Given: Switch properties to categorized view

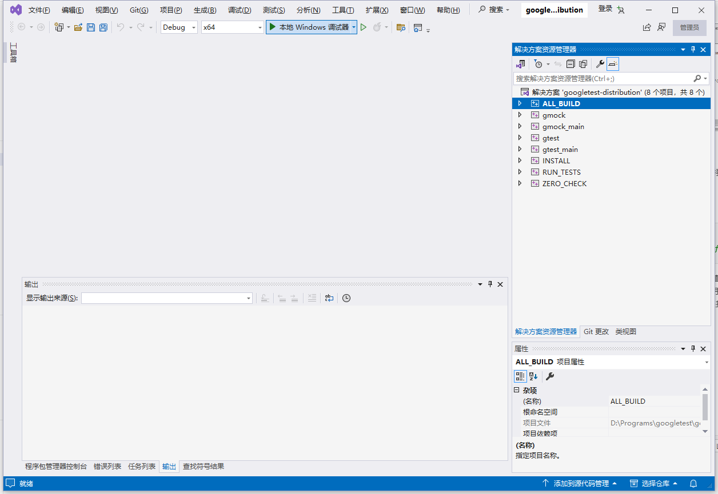Looking at the screenshot, I should (x=520, y=376).
